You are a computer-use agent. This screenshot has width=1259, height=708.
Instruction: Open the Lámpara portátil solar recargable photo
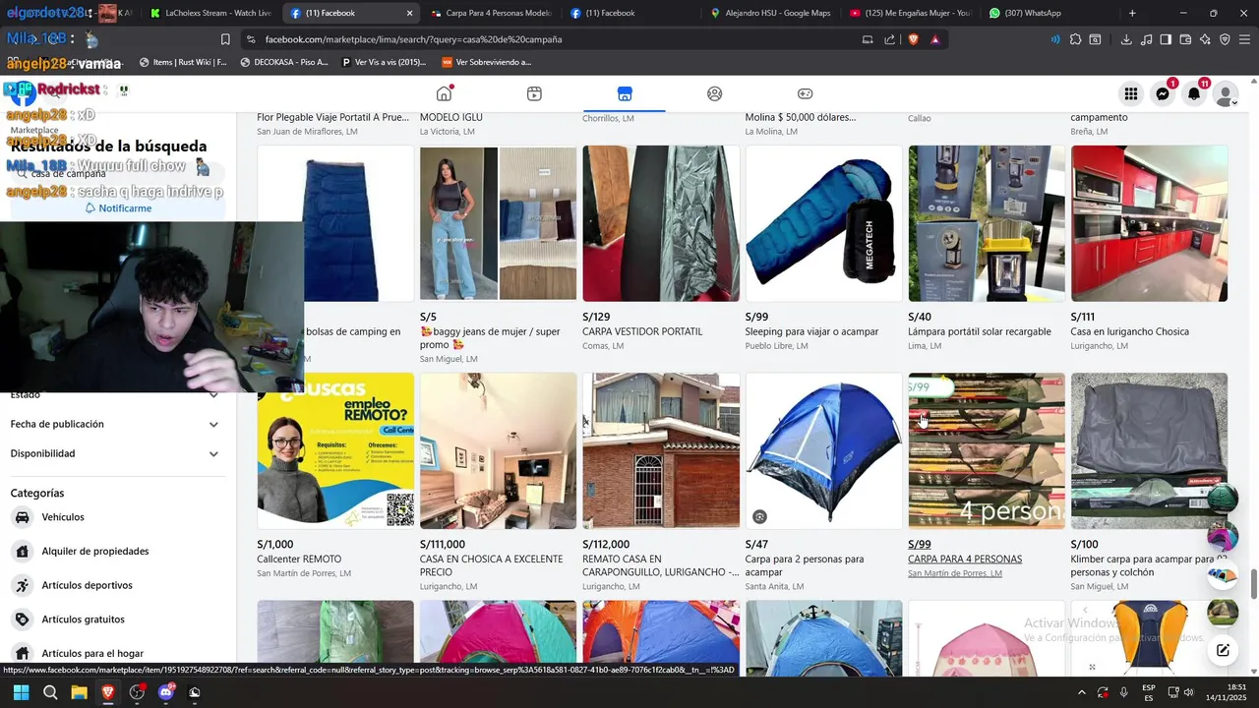987,223
